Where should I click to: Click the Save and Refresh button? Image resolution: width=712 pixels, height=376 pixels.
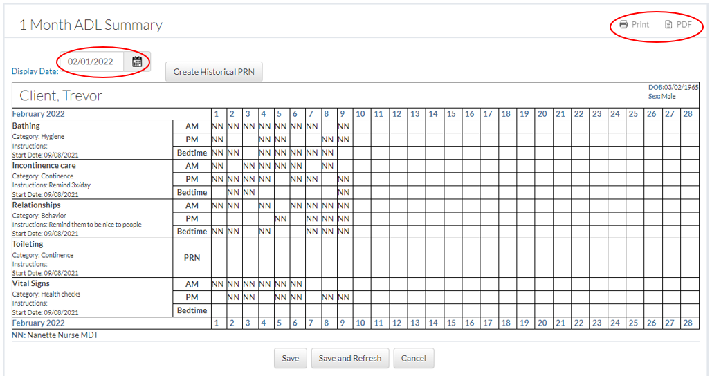[349, 358]
